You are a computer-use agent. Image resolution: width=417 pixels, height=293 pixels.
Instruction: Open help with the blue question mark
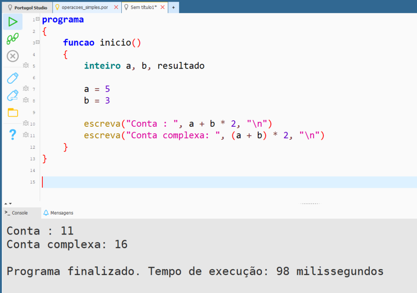[x=13, y=134]
